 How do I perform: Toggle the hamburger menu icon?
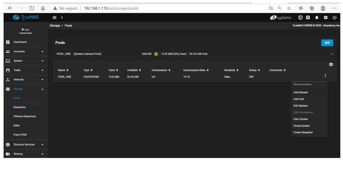click(x=54, y=18)
